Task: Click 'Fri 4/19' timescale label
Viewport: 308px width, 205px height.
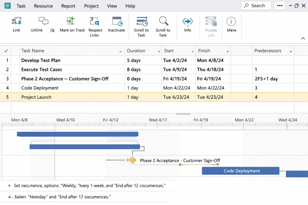Action: [201, 120]
